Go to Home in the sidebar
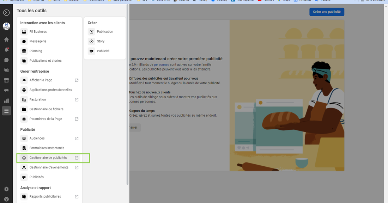Image resolution: width=388 pixels, height=203 pixels. tap(6, 39)
